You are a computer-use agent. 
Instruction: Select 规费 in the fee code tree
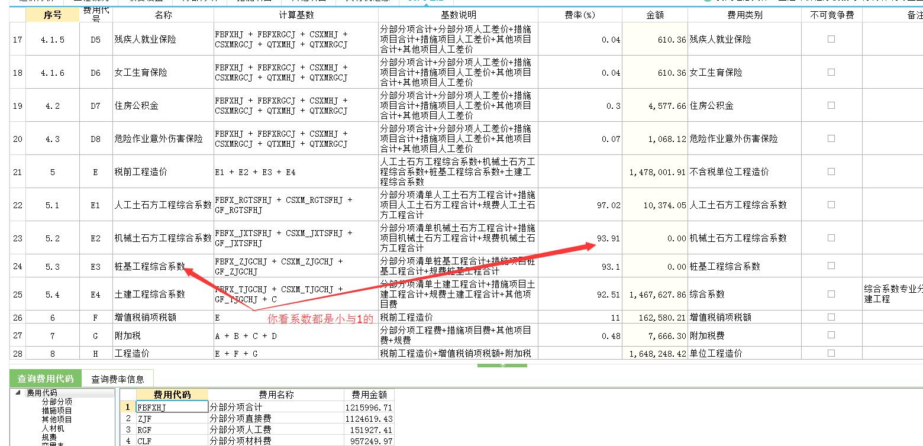(x=49, y=437)
